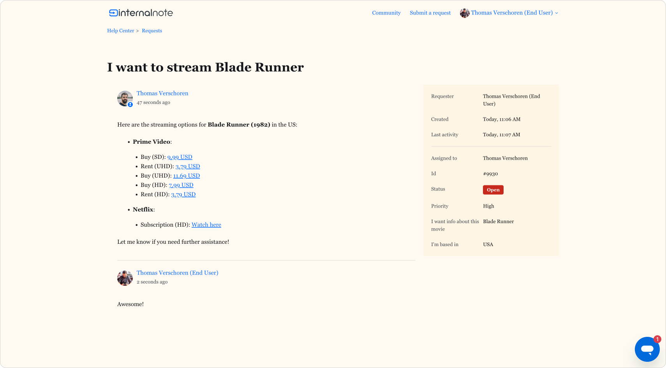
Task: Click the internalnote logo
Action: click(141, 13)
